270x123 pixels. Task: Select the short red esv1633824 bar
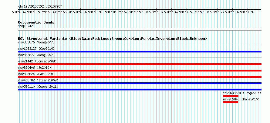(231, 96)
